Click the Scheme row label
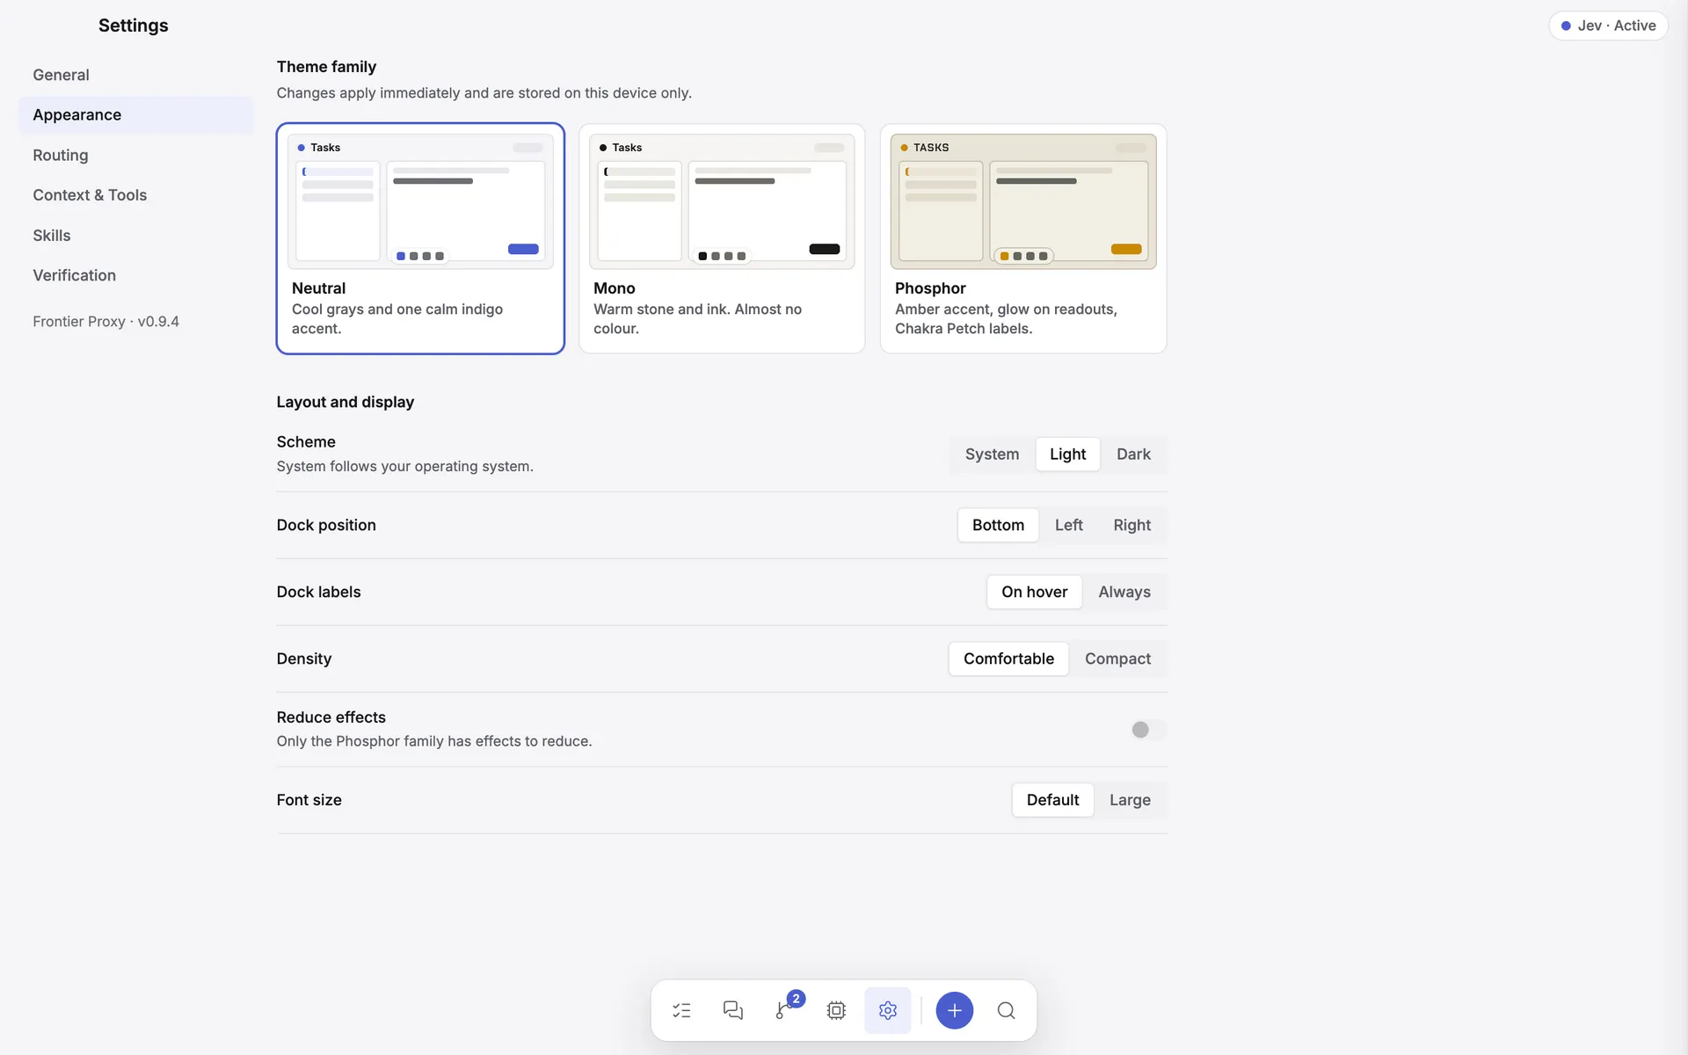1688x1055 pixels. click(306, 442)
